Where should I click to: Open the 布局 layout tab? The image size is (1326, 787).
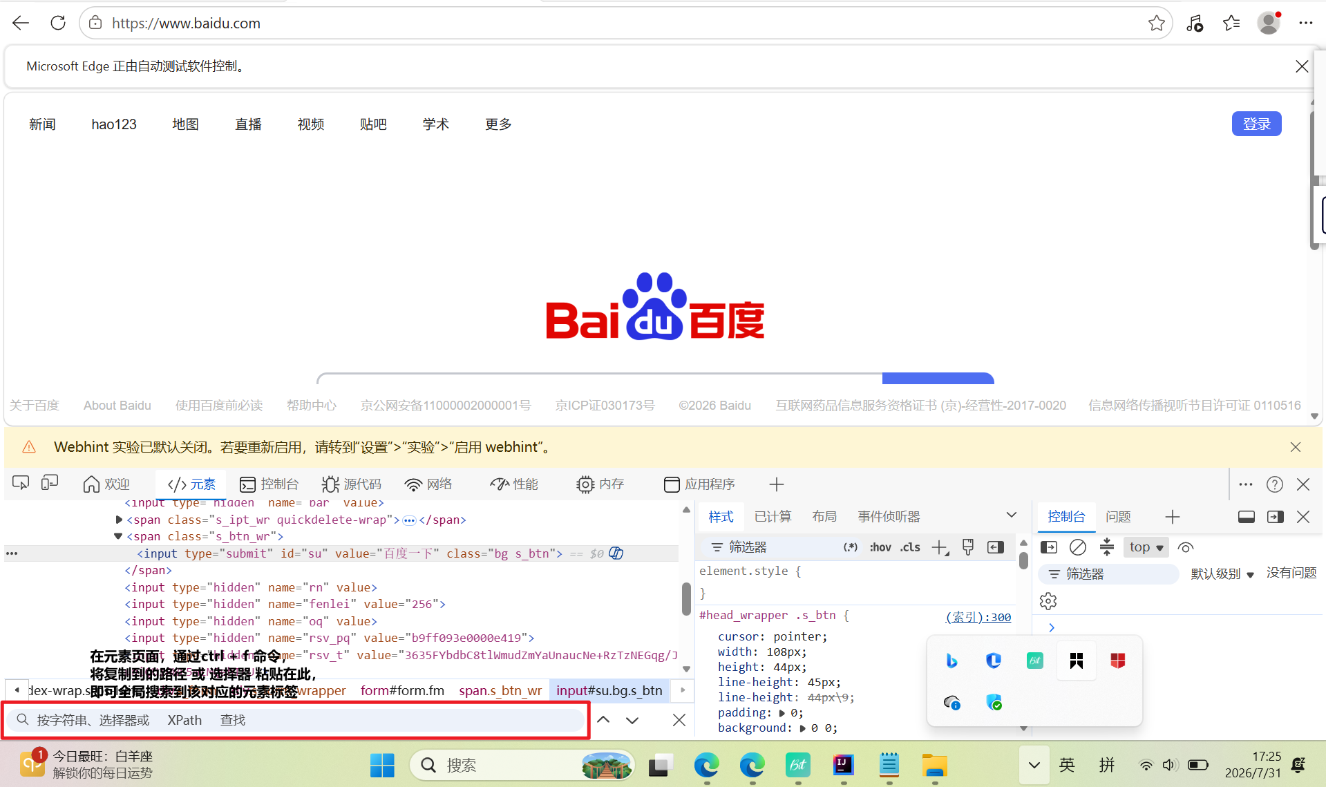[x=824, y=517]
